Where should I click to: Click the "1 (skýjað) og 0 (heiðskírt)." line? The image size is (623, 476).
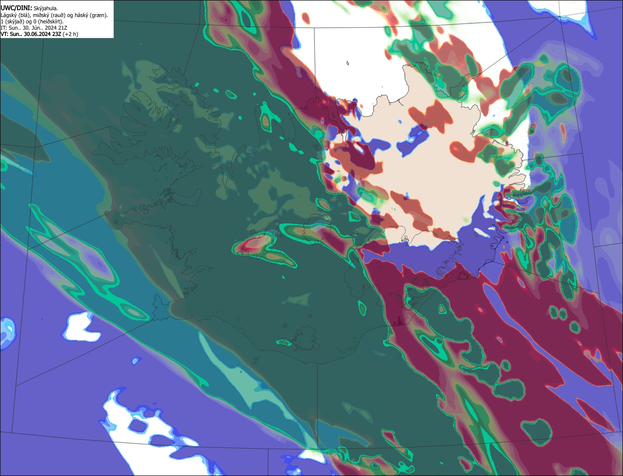[x=32, y=21]
